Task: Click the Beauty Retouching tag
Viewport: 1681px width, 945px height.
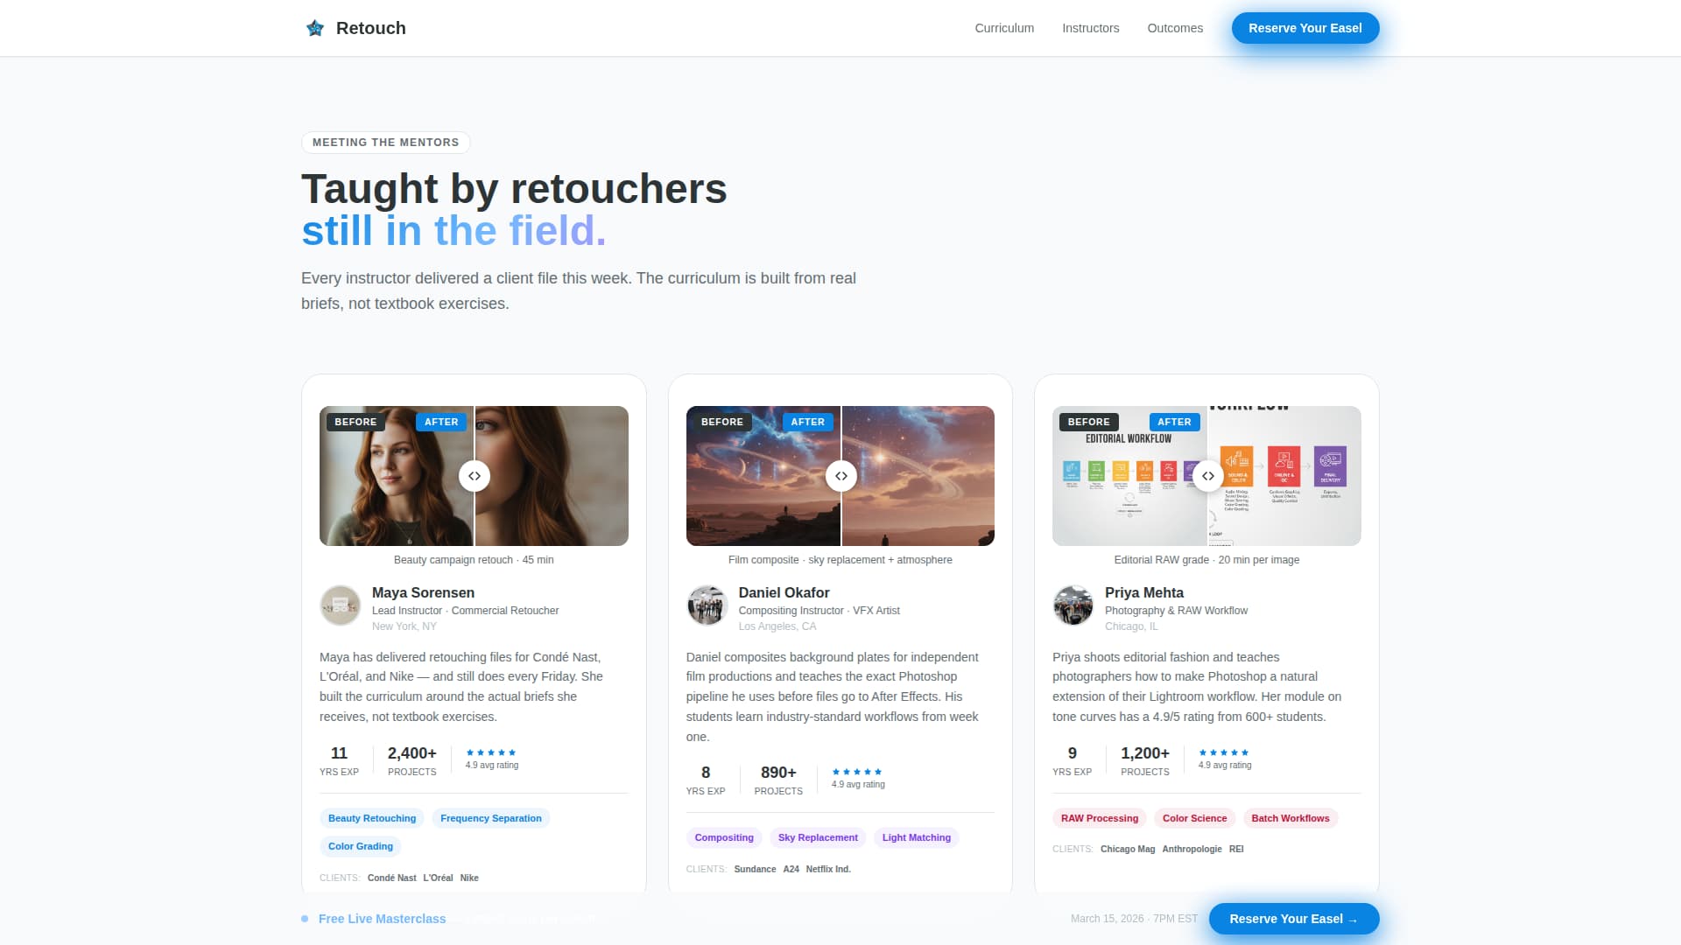Action: [x=372, y=818]
